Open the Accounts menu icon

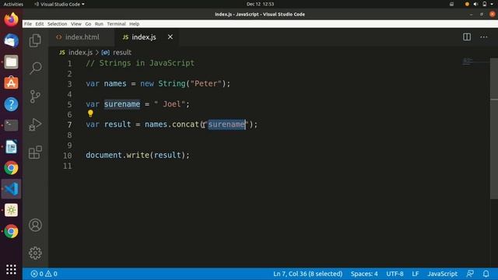tap(35, 225)
